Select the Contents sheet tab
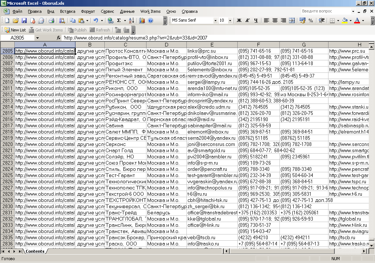375x263 pixels. tap(35, 251)
